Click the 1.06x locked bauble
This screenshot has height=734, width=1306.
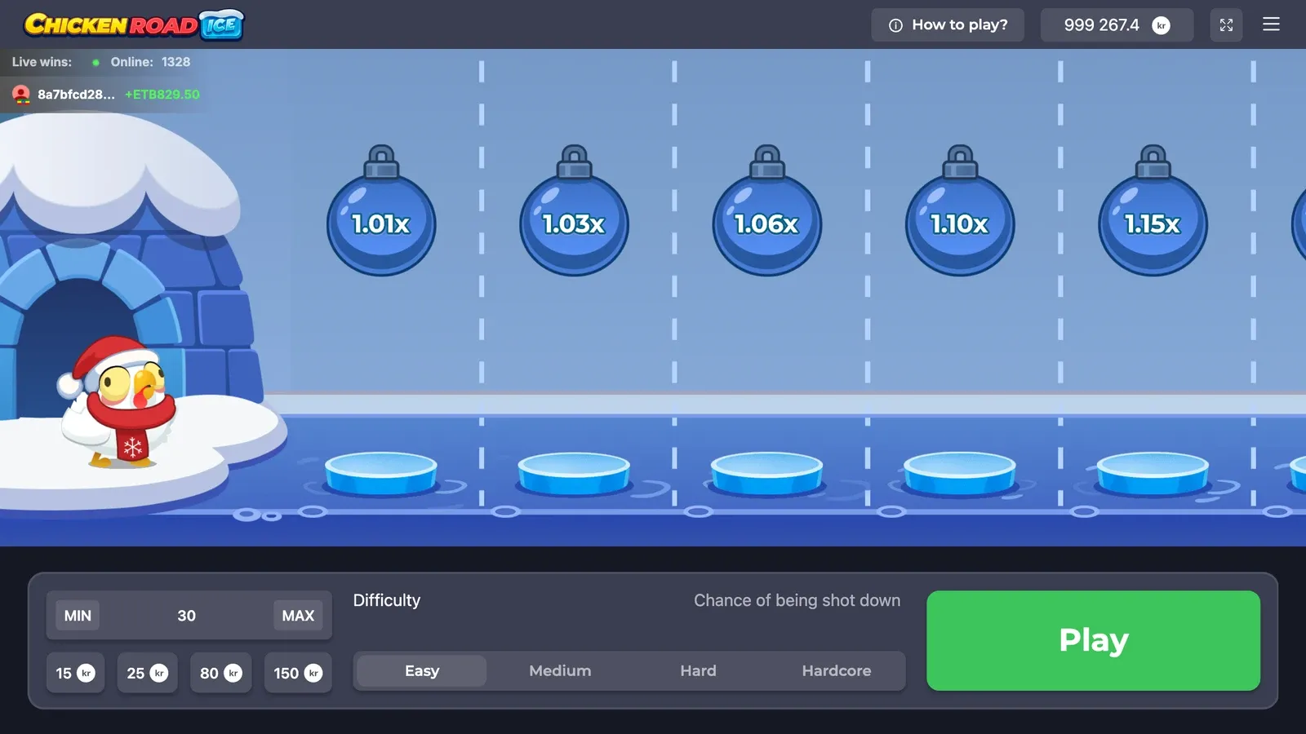click(x=766, y=210)
